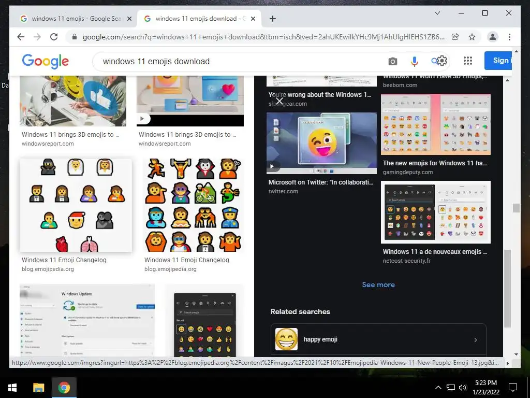Click Related searches heading
The image size is (530, 398).
click(300, 311)
